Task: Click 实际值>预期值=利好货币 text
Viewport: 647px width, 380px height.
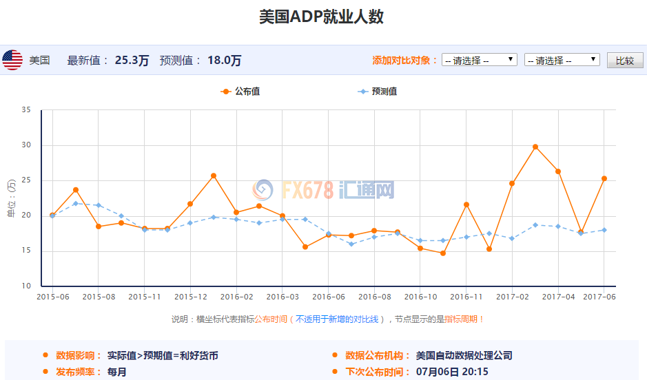Action: (163, 355)
